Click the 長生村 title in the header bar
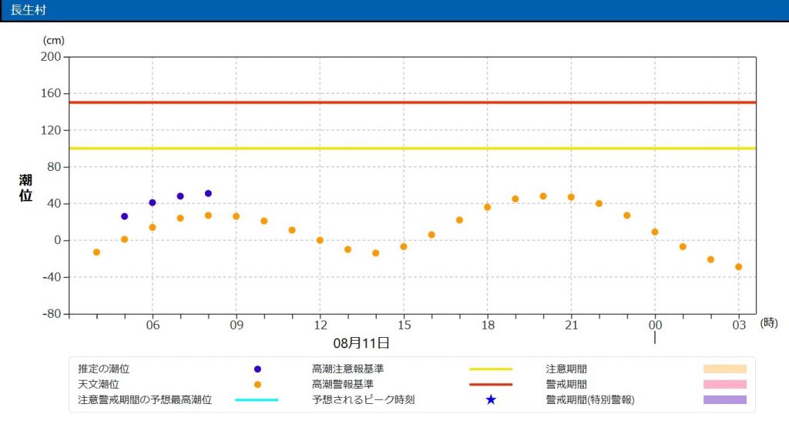Image resolution: width=789 pixels, height=424 pixels. (x=29, y=10)
